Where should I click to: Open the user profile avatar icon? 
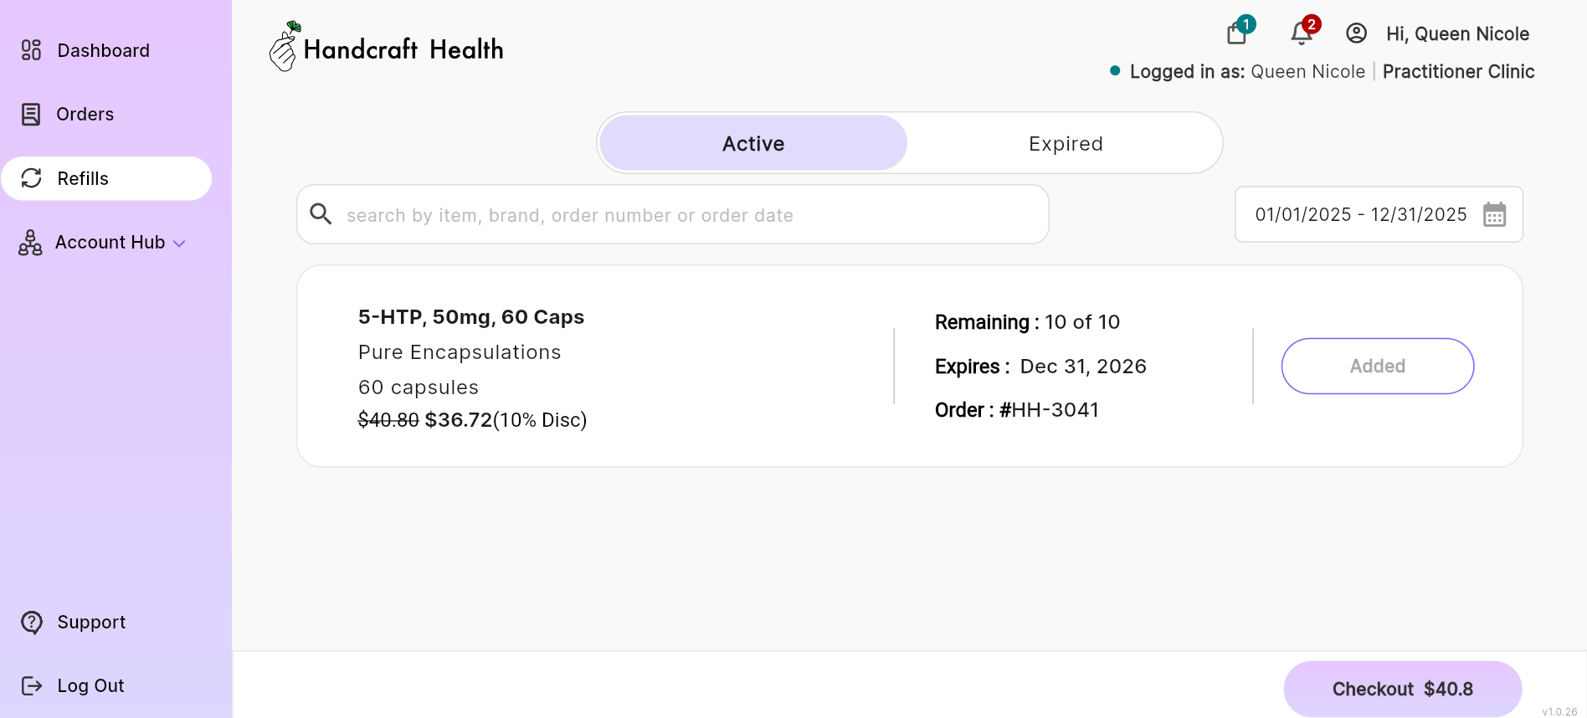click(1356, 33)
